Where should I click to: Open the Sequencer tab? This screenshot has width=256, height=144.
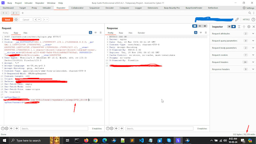[x=94, y=8]
